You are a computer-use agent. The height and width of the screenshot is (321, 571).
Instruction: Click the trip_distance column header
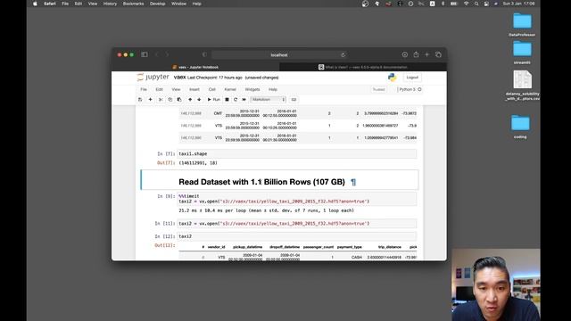click(x=390, y=247)
